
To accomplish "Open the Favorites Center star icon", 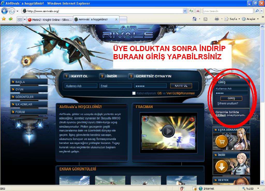I will (x=4, y=19).
